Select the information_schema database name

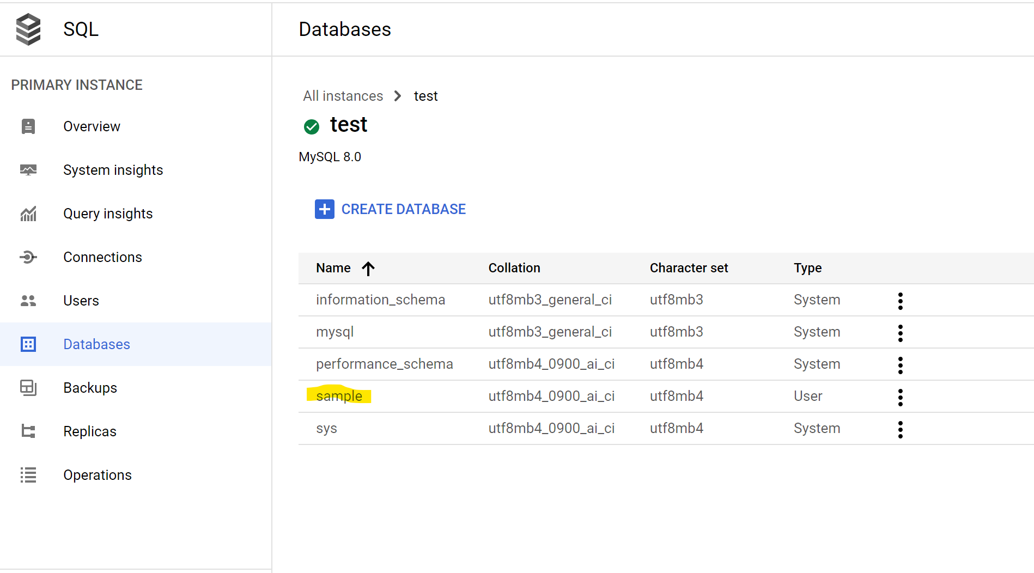click(381, 300)
